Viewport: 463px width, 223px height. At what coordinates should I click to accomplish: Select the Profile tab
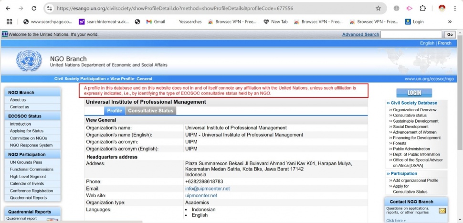click(115, 111)
